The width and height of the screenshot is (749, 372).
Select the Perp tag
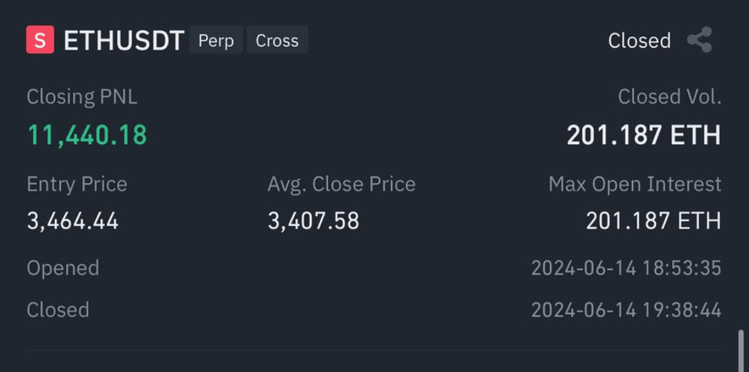coord(216,40)
